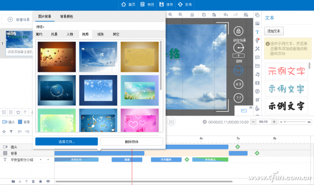
Task: Click the lock scene icon
Action: [238, 31]
